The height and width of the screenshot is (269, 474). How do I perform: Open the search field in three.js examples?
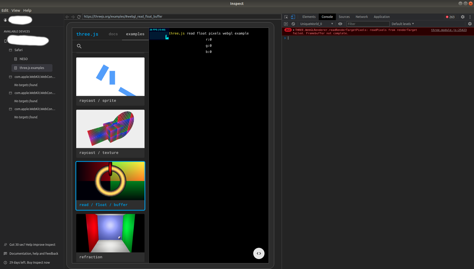tap(79, 46)
